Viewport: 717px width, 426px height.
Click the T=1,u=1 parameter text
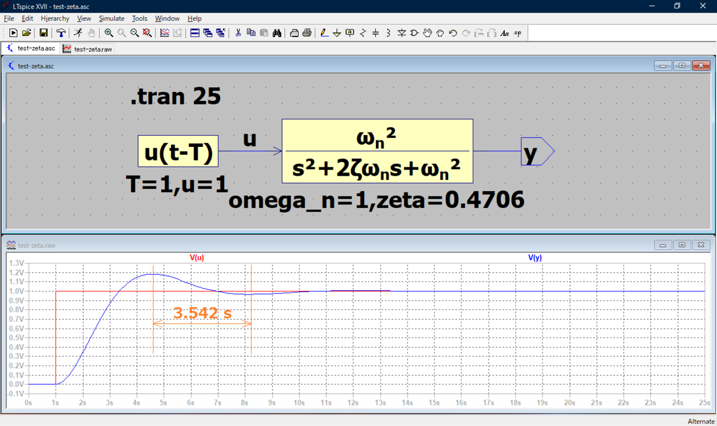(x=177, y=184)
